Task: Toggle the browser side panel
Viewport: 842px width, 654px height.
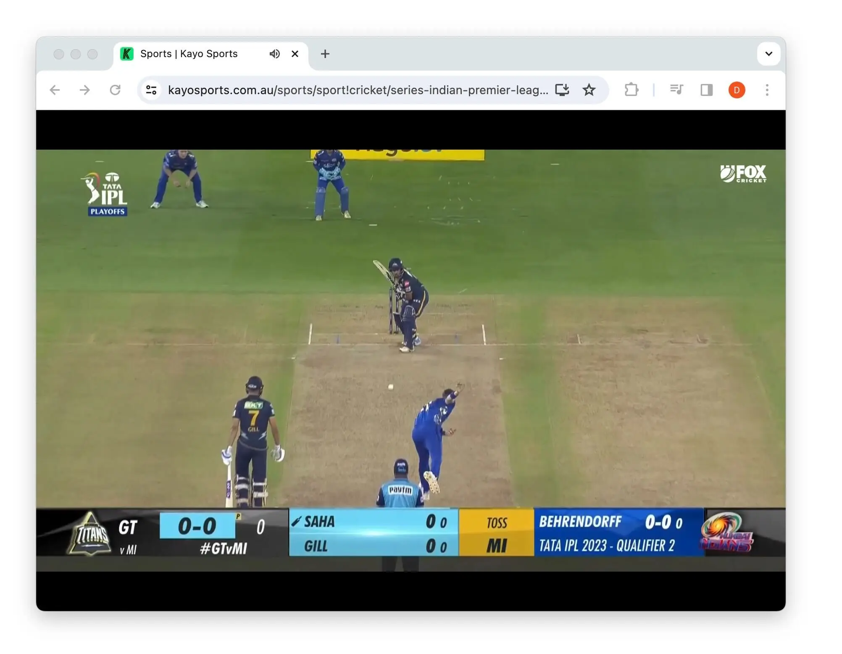Action: (x=707, y=90)
